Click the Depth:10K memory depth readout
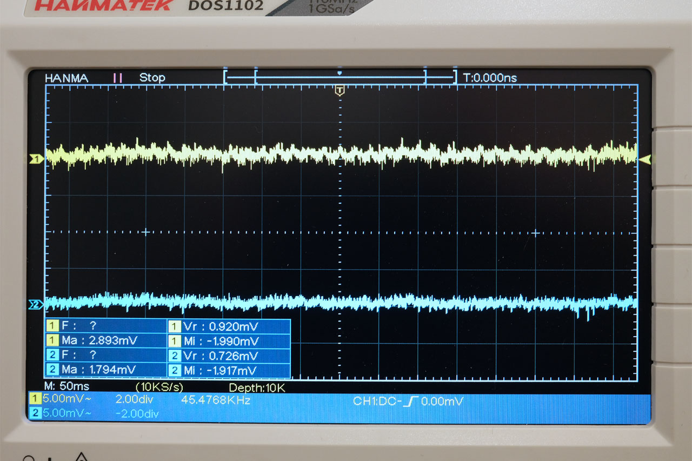This screenshot has width=692, height=461. (257, 387)
